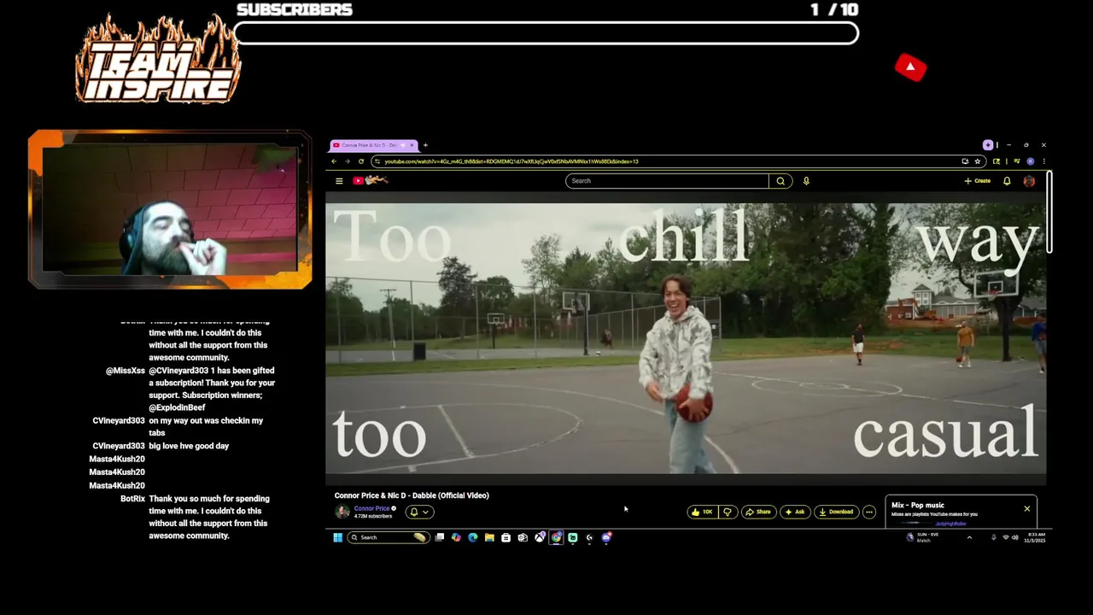Open the Create dropdown in YouTube header
This screenshot has width=1093, height=615.
(978, 181)
